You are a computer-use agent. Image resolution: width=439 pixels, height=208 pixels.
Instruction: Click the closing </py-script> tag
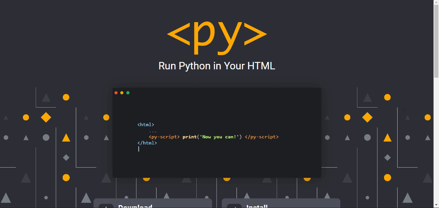point(262,137)
